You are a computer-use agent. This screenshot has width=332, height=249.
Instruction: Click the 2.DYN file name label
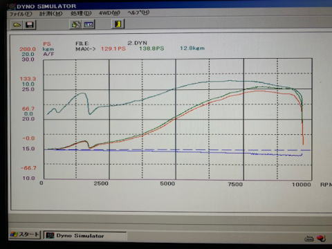pos(137,43)
